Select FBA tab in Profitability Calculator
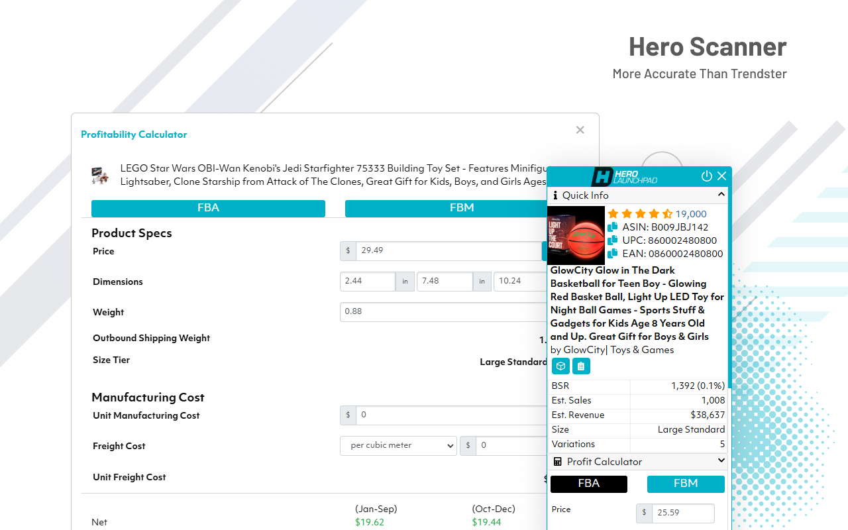 208,208
